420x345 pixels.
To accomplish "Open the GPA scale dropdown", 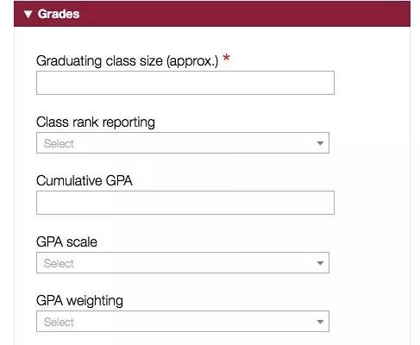I will point(183,263).
